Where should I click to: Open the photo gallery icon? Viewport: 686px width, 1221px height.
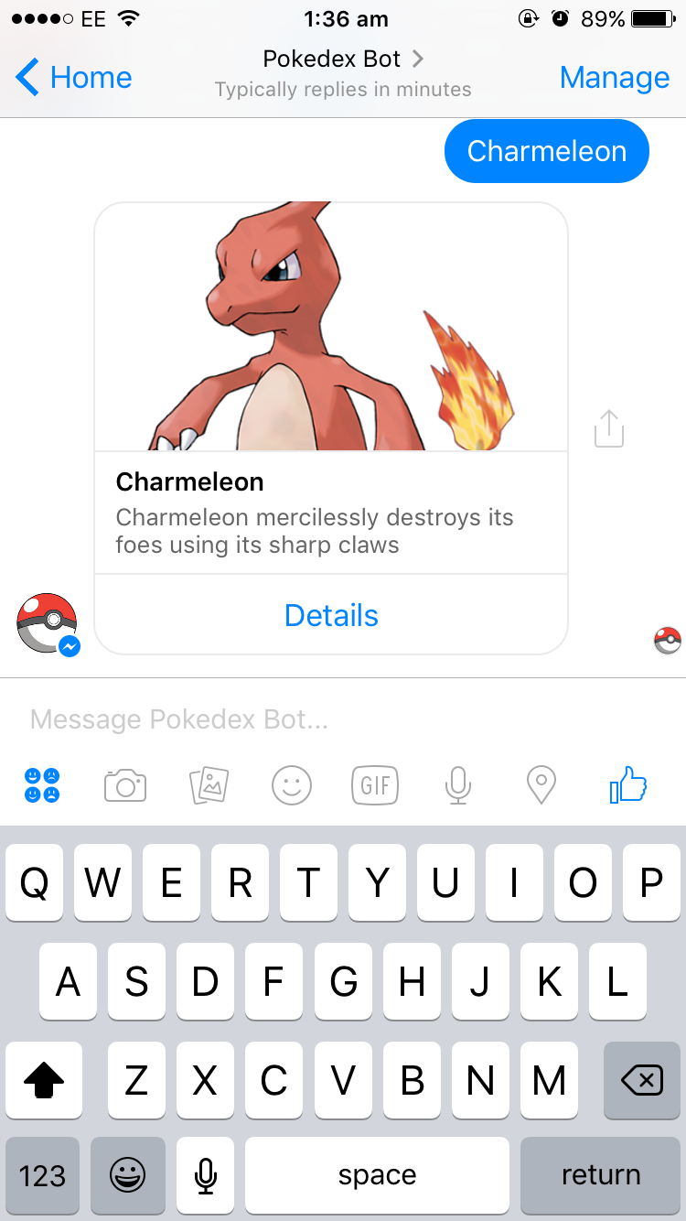[209, 785]
